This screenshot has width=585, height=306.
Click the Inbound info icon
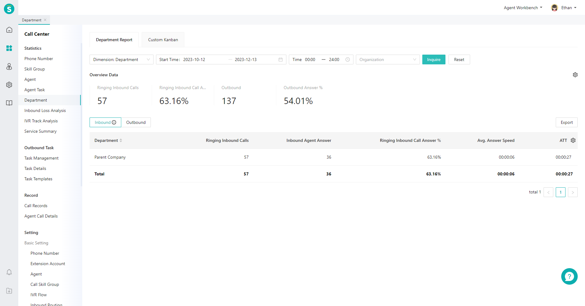114,122
